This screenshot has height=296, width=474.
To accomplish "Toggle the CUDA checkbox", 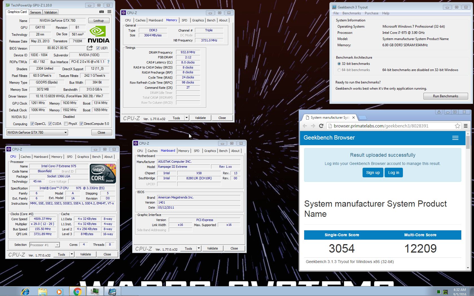I will pyautogui.click(x=50, y=123).
